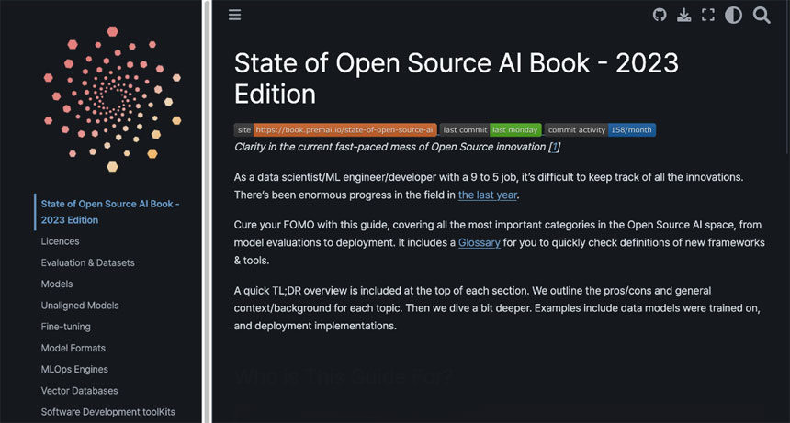The height and width of the screenshot is (423, 790).
Task: Select Licences in the sidebar
Action: 60,241
